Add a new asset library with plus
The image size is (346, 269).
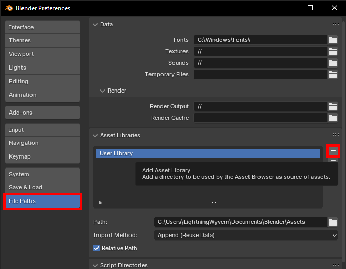333,151
